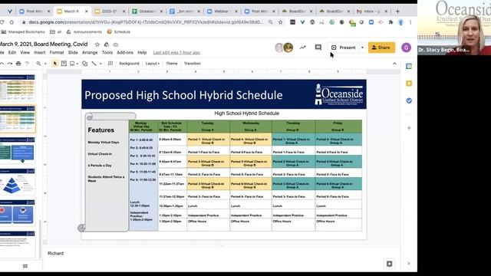Open the Managed Bookmarks folder
Viewport: 491px width, 276px height.
(x=24, y=32)
